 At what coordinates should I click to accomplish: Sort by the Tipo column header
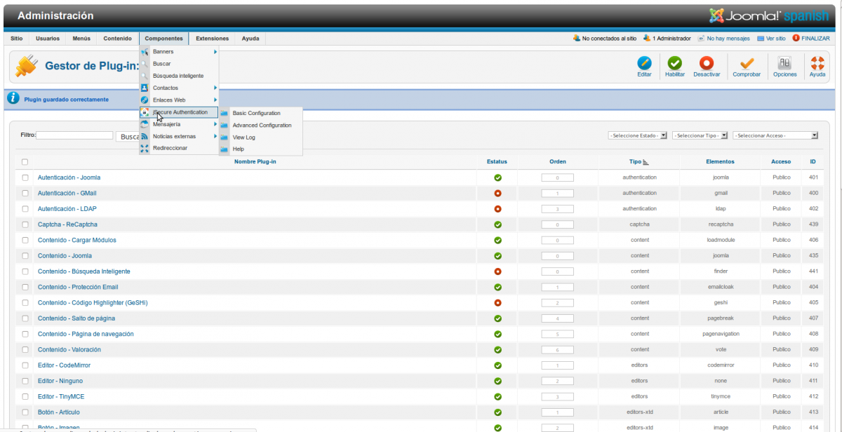639,162
